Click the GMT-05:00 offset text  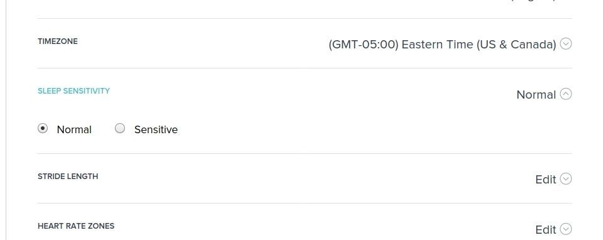point(364,45)
